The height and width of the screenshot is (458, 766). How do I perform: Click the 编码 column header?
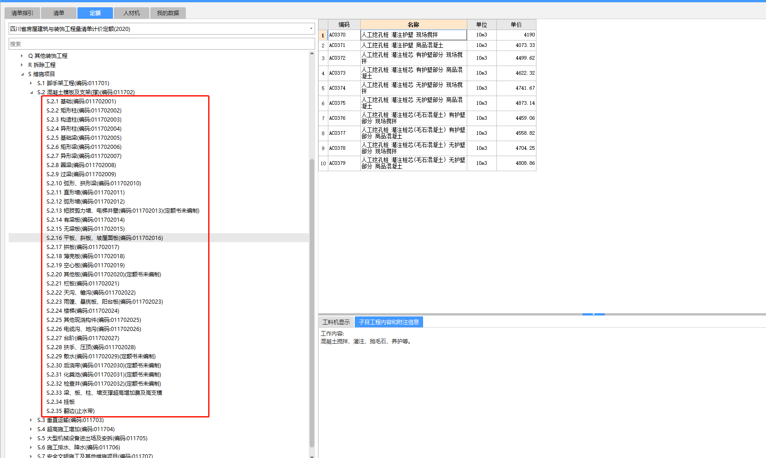[344, 25]
